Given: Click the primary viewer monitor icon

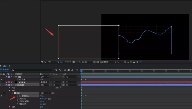Looking at the screenshot, I should point(45,62).
